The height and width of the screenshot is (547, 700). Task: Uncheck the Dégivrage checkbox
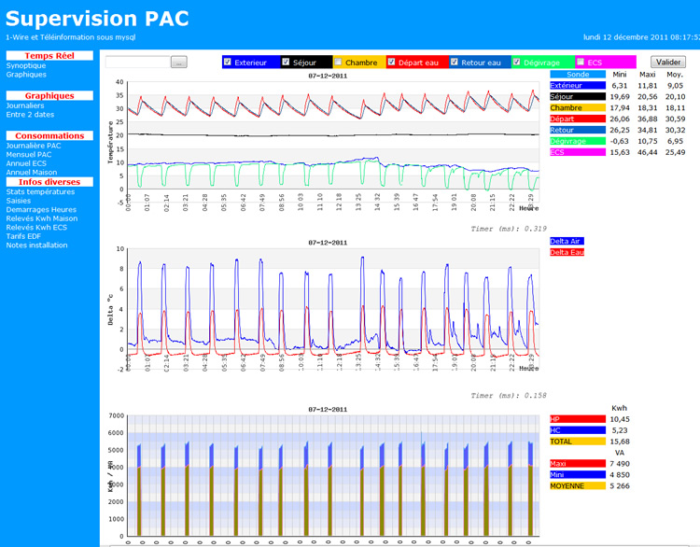[517, 62]
